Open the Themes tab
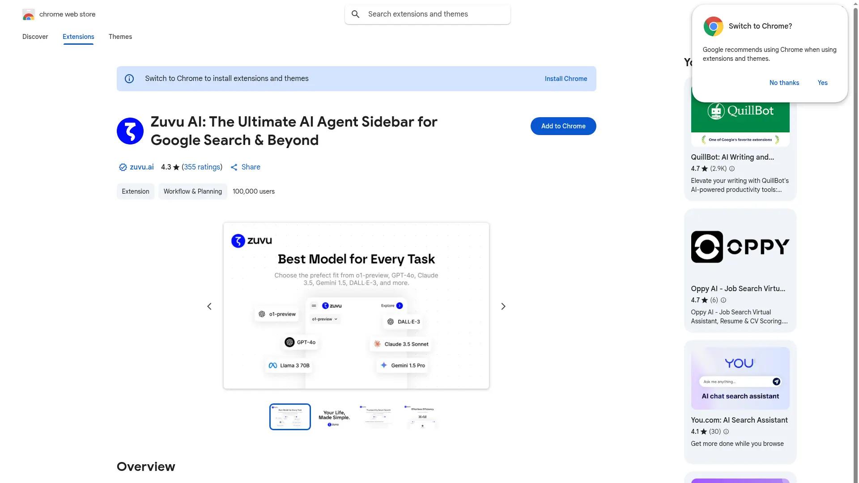The width and height of the screenshot is (859, 483). [x=120, y=37]
